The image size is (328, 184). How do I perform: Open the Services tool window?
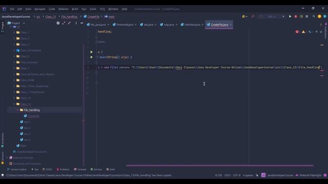click(96, 169)
